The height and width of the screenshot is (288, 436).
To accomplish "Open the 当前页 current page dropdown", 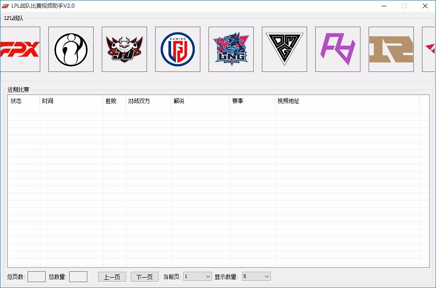I will [x=198, y=276].
